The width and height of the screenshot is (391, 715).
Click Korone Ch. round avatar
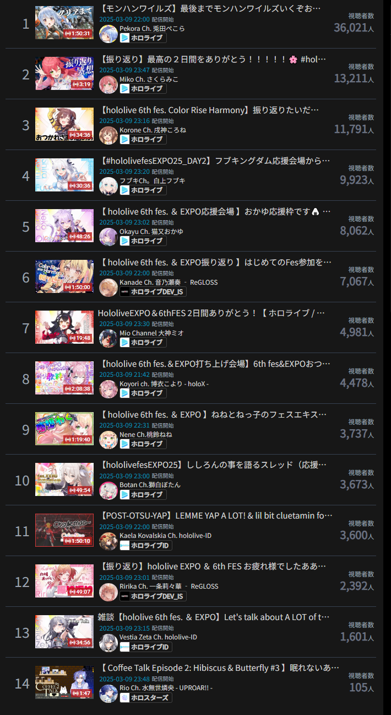108,135
